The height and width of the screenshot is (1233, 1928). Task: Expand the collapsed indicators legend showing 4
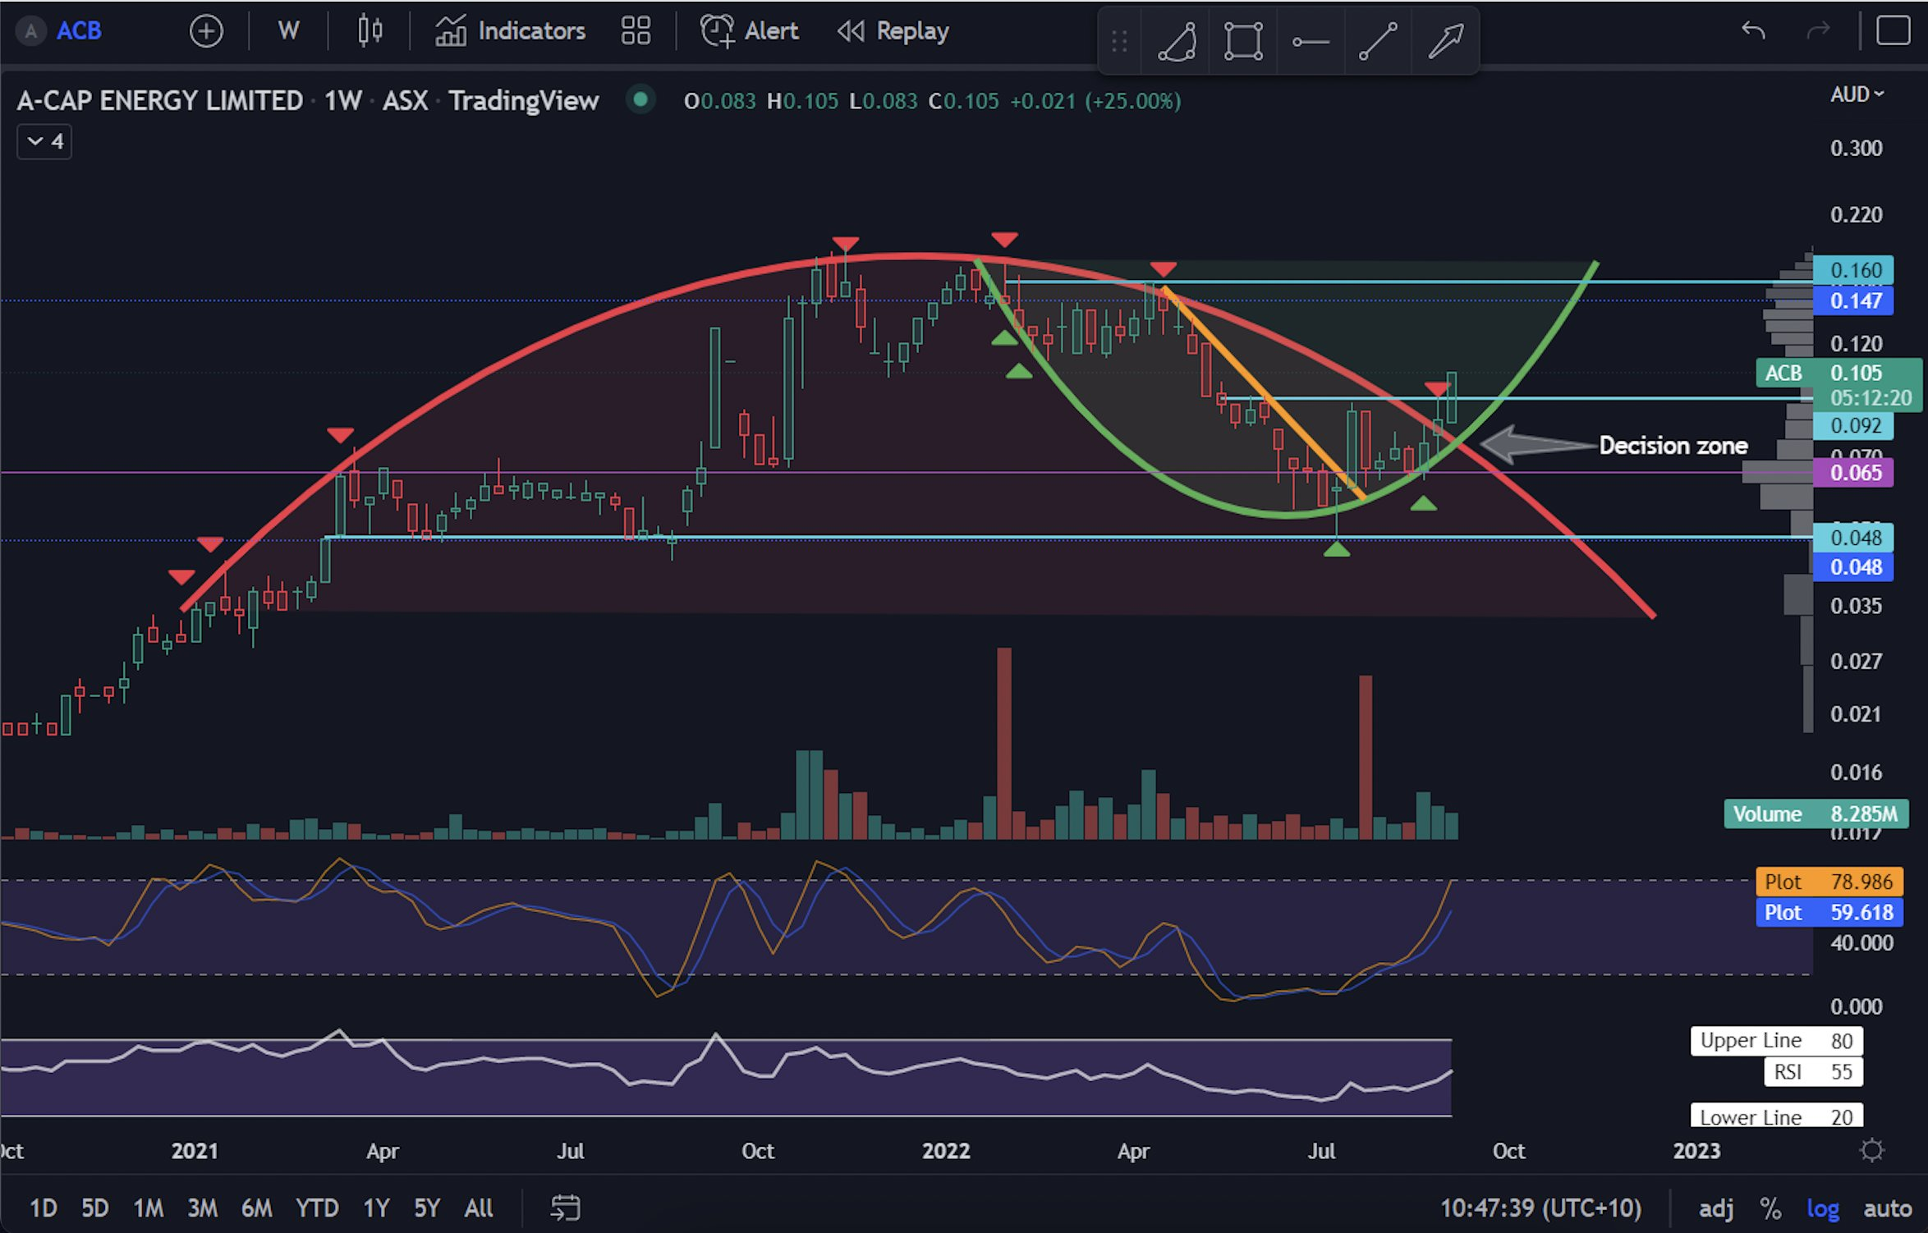tap(44, 141)
